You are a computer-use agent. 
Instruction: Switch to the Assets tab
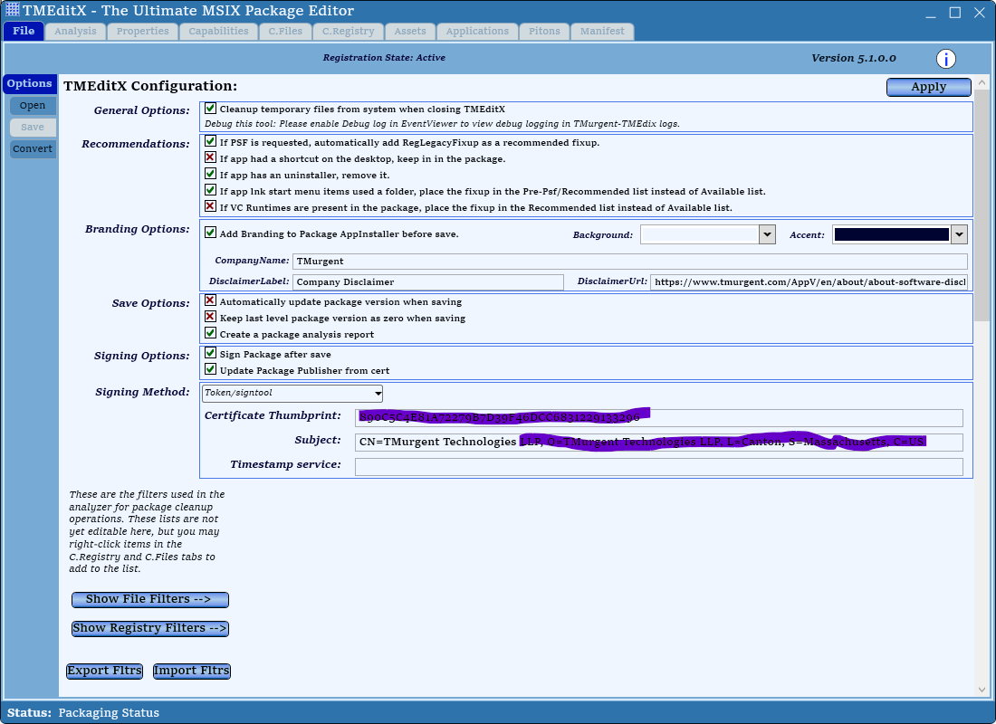(x=410, y=32)
